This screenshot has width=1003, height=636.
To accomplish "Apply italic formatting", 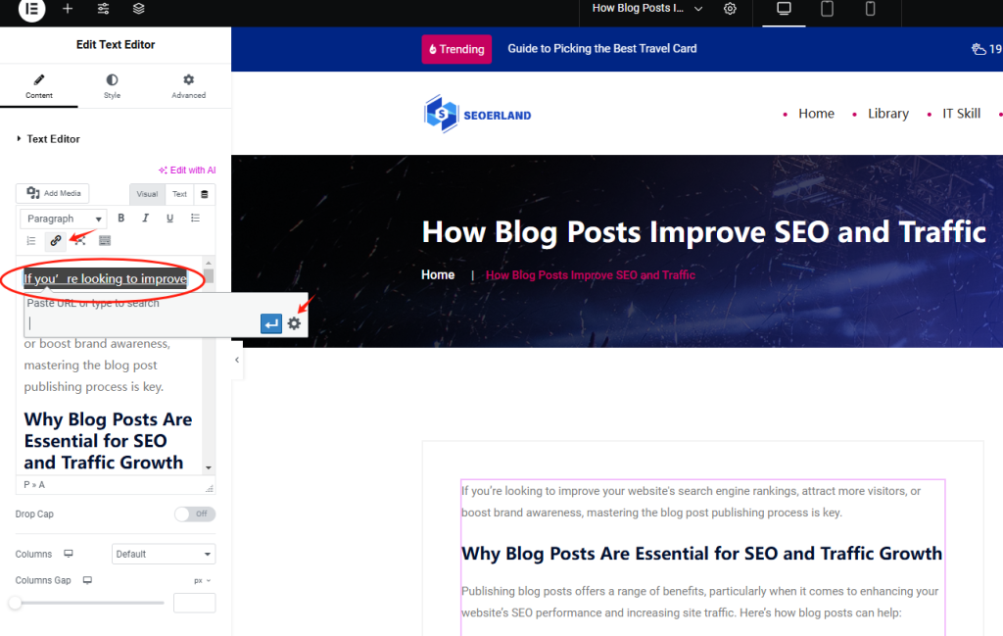I will [145, 219].
